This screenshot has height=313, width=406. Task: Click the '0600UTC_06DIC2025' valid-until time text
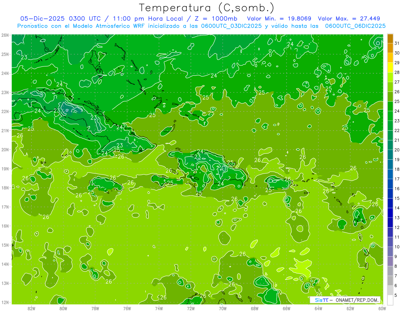[355, 26]
